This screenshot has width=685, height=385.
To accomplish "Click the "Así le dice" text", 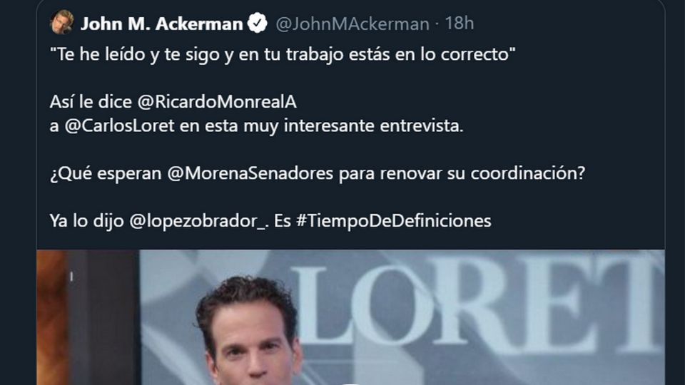I will tap(91, 102).
